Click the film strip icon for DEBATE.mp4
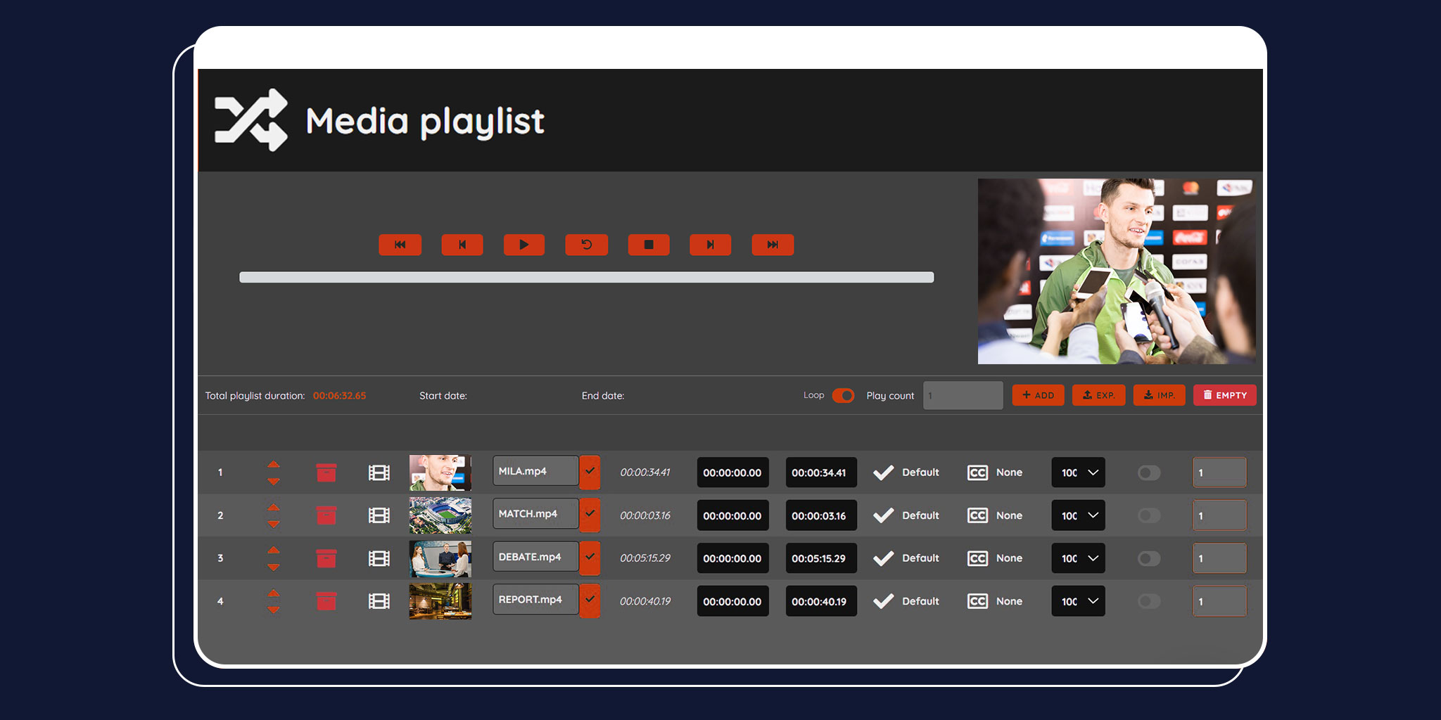The height and width of the screenshot is (720, 1441). 379,559
